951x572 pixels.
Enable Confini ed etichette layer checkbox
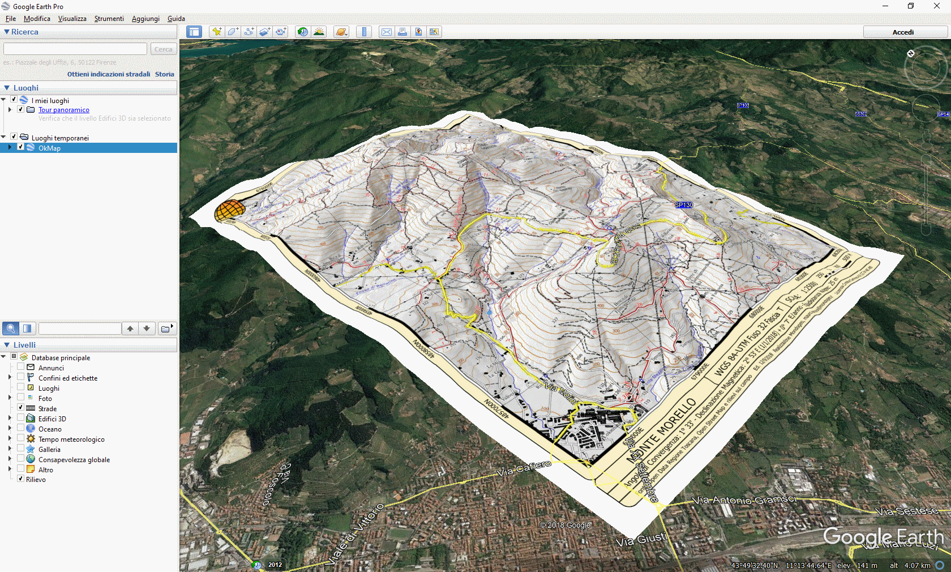[x=20, y=377]
